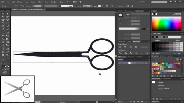The image size is (184, 103).
Task: Select the Pen tool
Action: pyautogui.click(x=3, y=20)
